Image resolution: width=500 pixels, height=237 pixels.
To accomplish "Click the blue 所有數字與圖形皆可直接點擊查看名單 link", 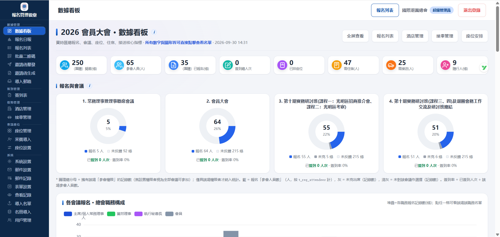I will pyautogui.click(x=178, y=43).
